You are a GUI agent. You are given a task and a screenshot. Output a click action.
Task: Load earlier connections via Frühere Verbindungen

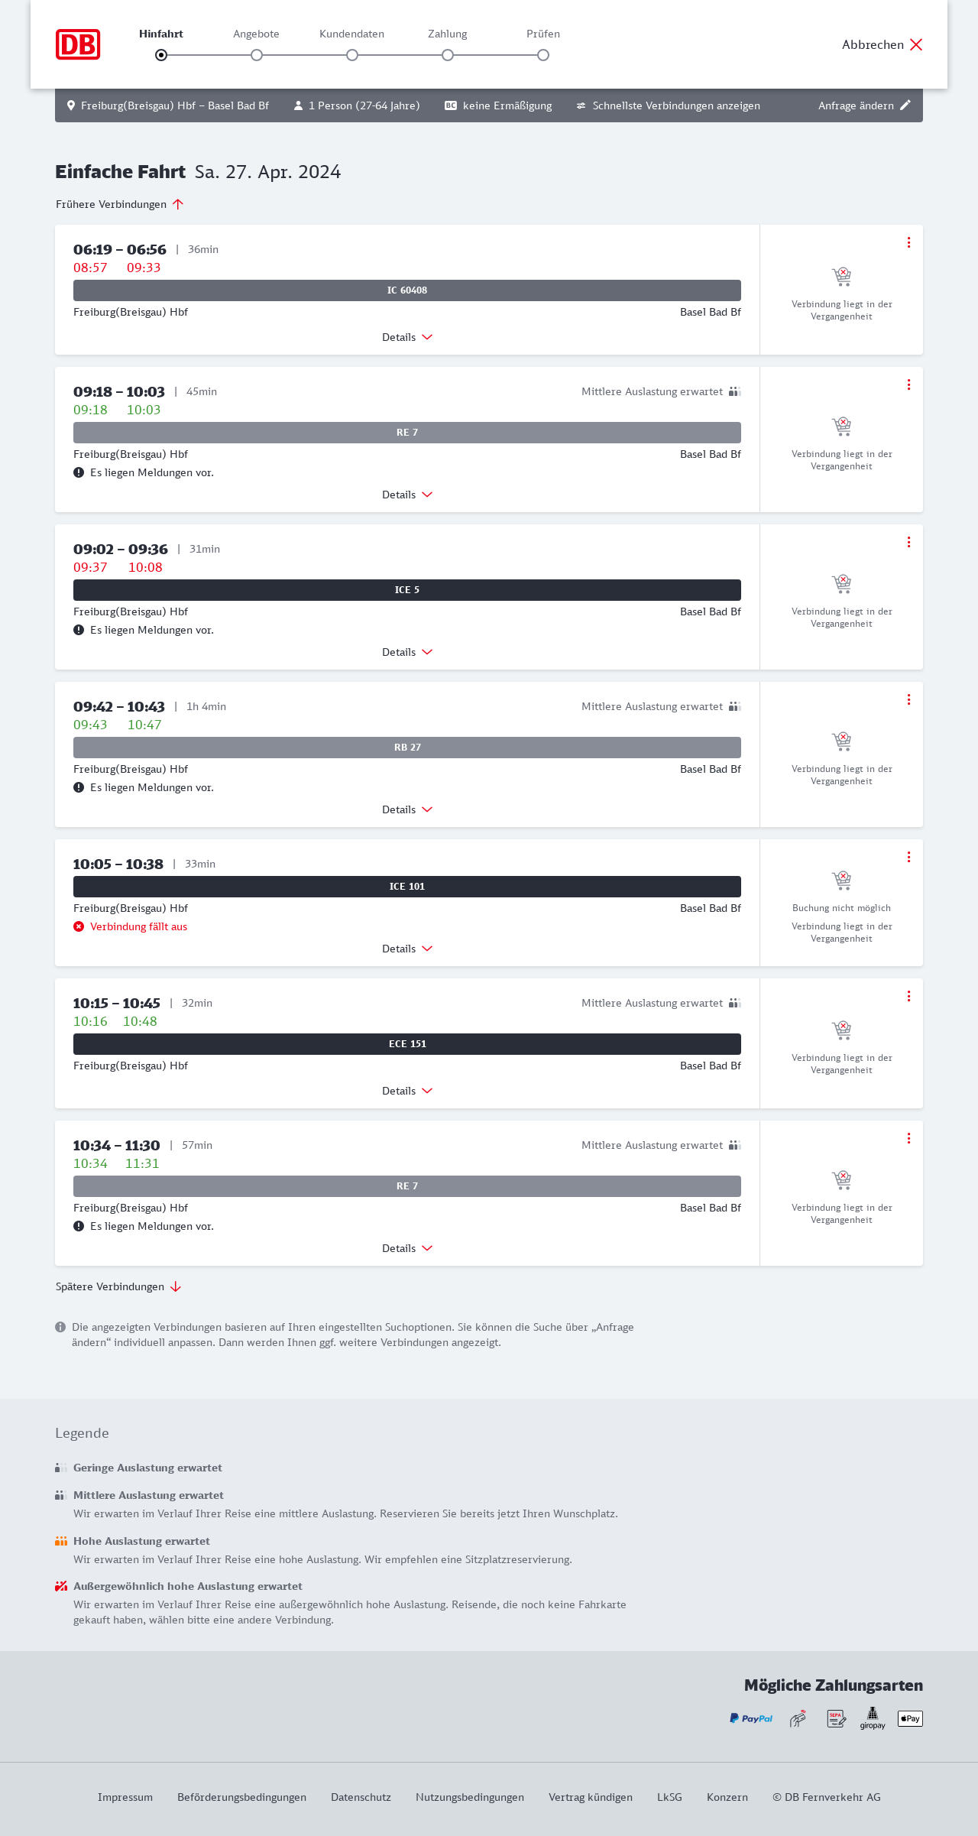120,204
